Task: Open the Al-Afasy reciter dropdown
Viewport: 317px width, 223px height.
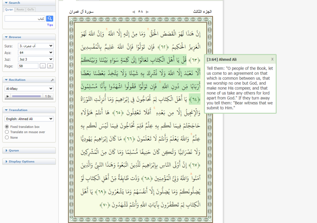Action: [29, 89]
